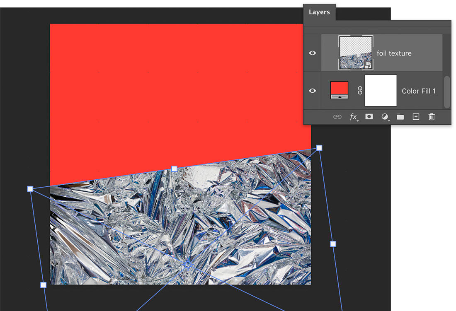The image size is (456, 311).
Task: Click the Create new layer icon
Action: 416,117
